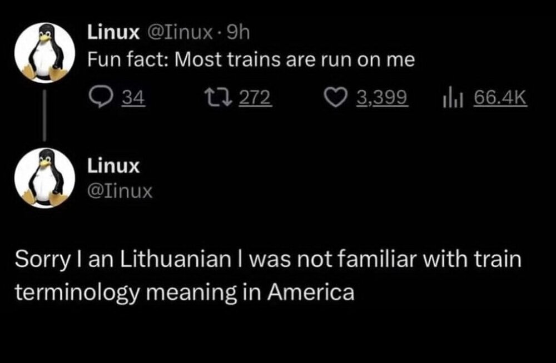Like the tweet with the heart icon
The width and height of the screenshot is (556, 363).
[335, 98]
